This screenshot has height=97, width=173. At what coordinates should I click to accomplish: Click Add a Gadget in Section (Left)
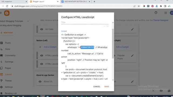pos(50,47)
